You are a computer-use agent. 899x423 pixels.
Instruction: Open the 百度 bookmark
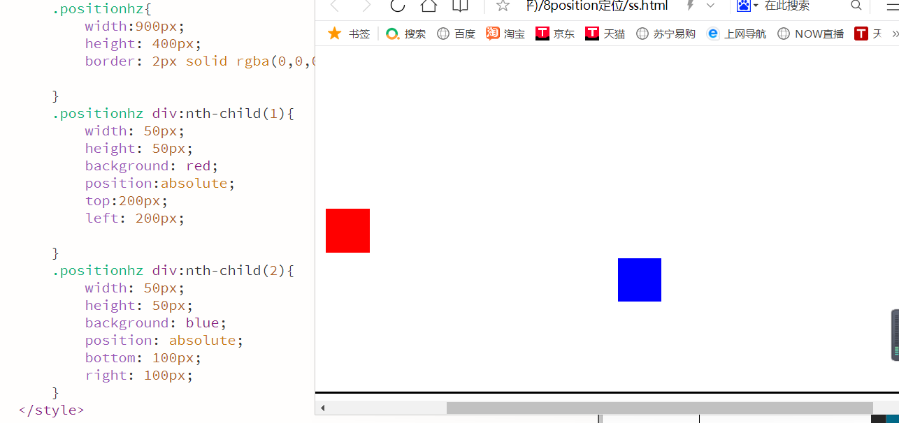456,34
